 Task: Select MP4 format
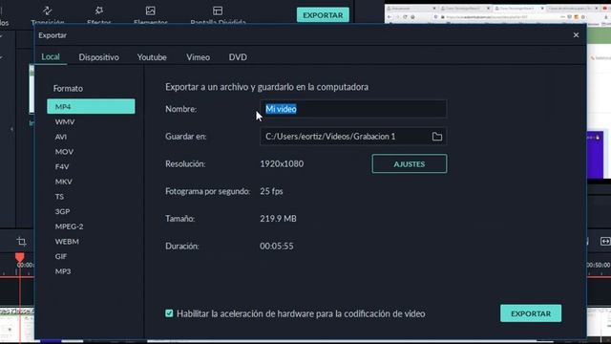click(x=91, y=106)
